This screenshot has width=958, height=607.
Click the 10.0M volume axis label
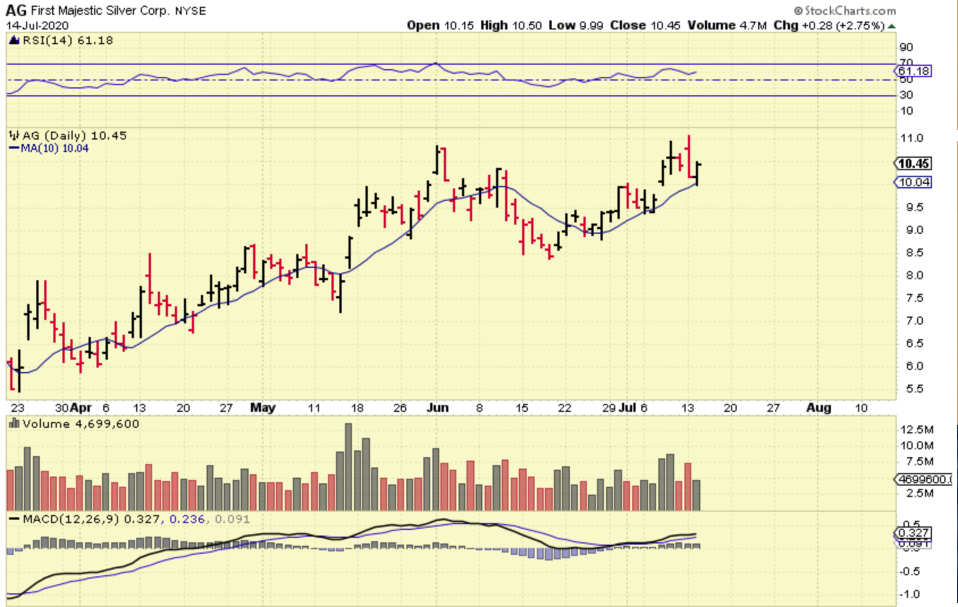pos(917,445)
